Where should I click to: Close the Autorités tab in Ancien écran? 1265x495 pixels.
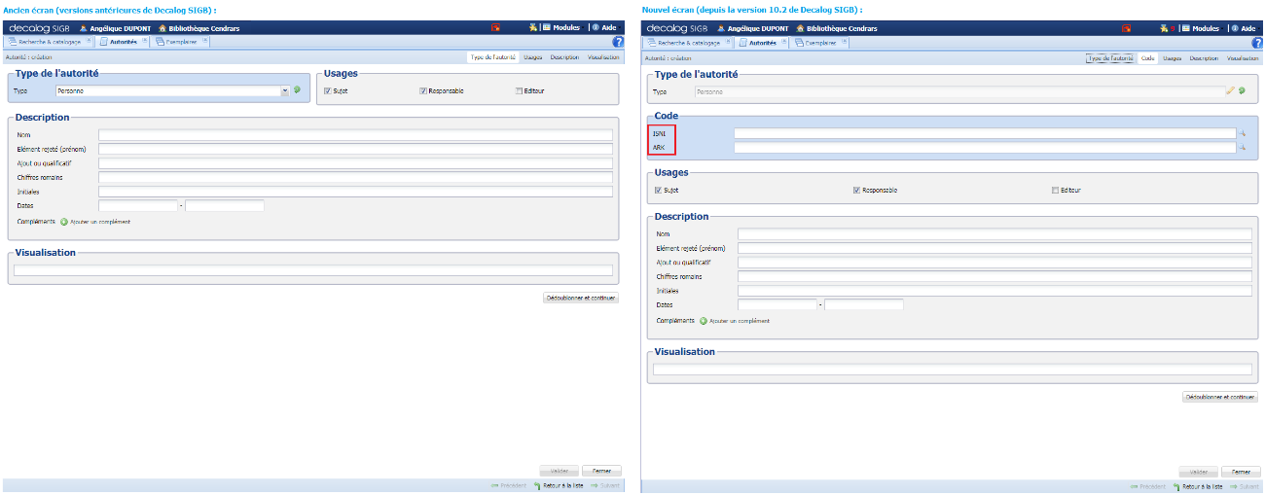(x=145, y=42)
